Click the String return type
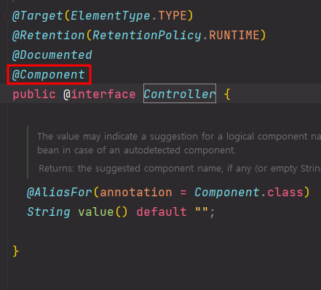Image resolution: width=321 pixels, height=290 pixels. 49,212
